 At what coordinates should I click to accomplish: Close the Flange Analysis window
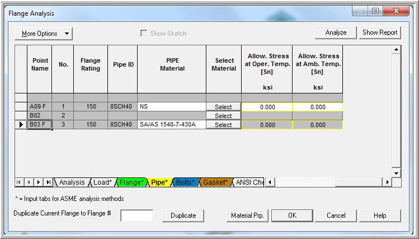pyautogui.click(x=396, y=11)
